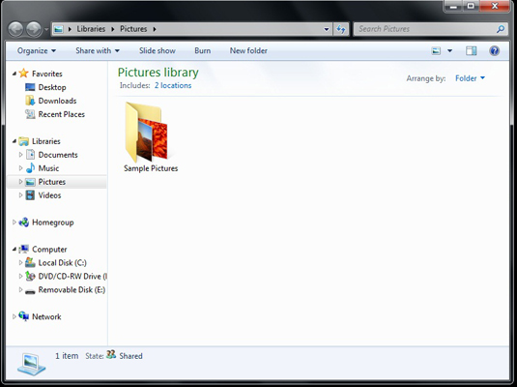Screen dimensions: 517x387
Task: Open the More view options arrow
Action: (x=449, y=51)
